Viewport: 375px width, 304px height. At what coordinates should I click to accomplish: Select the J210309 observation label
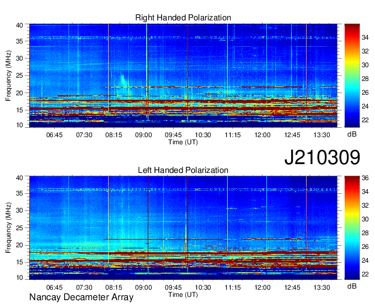coord(322,158)
